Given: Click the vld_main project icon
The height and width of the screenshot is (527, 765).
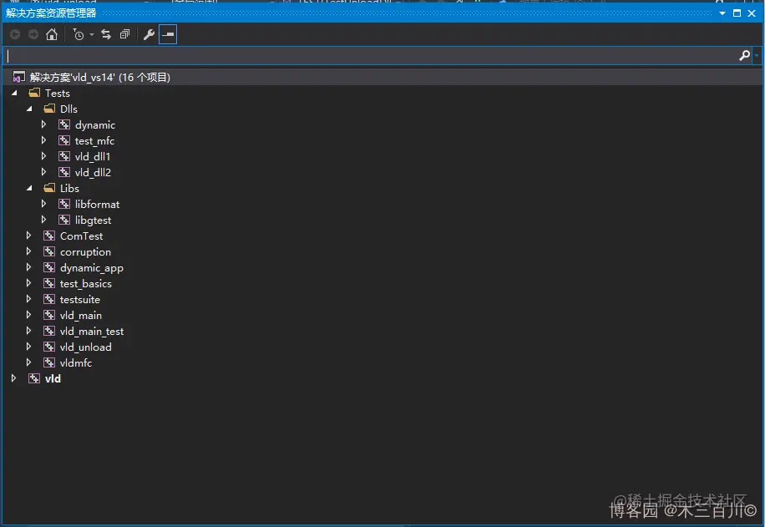Looking at the screenshot, I should coord(48,315).
